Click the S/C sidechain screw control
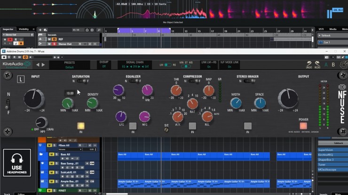This screenshot has height=195, width=348. 166,130
